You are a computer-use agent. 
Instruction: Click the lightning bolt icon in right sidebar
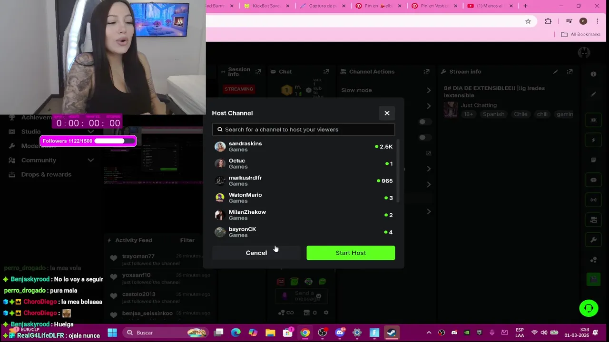point(593,140)
